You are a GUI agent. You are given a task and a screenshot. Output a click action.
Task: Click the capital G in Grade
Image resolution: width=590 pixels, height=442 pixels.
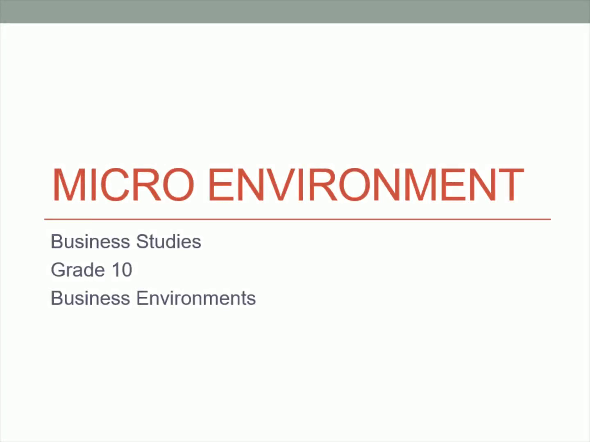click(58, 270)
